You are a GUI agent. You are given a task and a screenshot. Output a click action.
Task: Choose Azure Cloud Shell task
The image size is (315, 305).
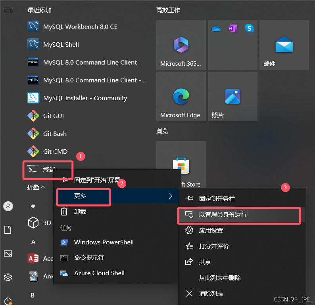pos(116,273)
